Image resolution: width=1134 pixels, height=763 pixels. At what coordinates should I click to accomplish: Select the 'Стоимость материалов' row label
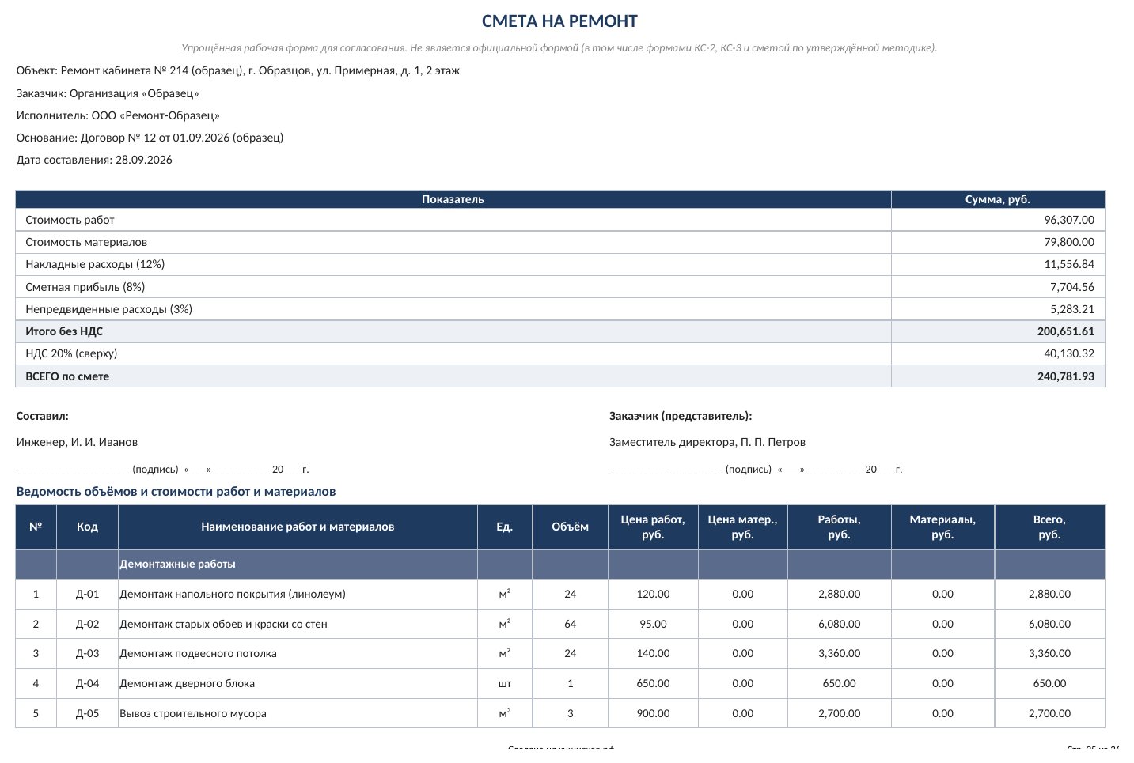coord(86,242)
